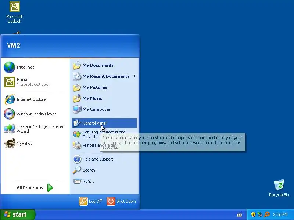Click the network tray icon beside the shield
The width and height of the screenshot is (294, 220).
pos(260,214)
